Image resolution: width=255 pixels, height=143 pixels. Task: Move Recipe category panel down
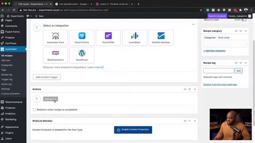[x=241, y=31]
